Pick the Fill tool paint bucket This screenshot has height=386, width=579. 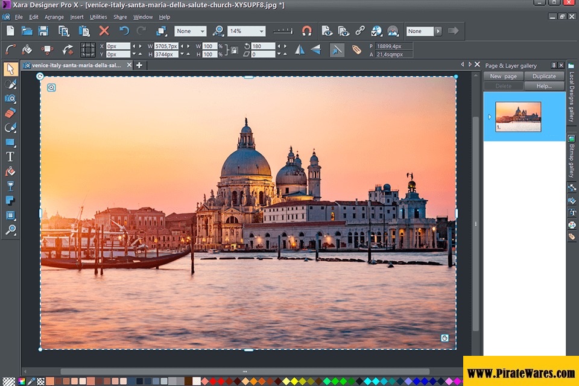click(x=10, y=171)
